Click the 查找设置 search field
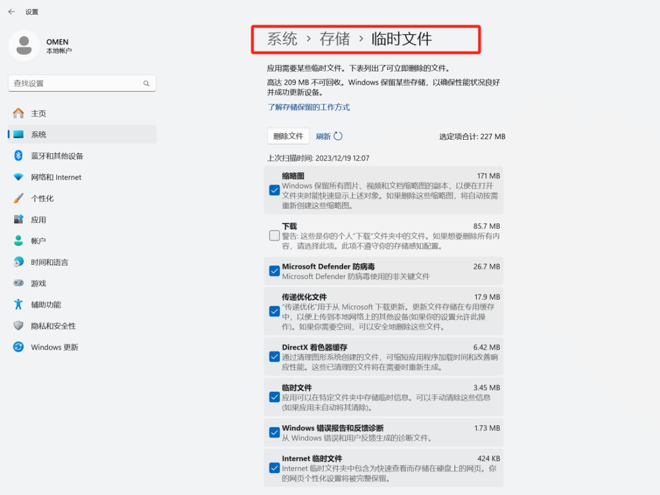This screenshot has height=495, width=660. (x=82, y=83)
